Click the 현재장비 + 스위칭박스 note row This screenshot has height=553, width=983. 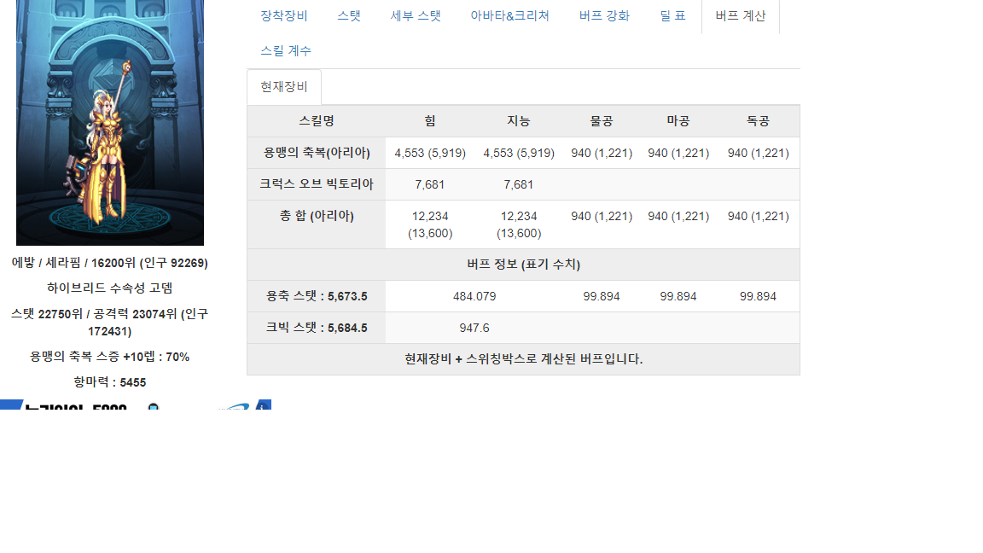(x=523, y=359)
